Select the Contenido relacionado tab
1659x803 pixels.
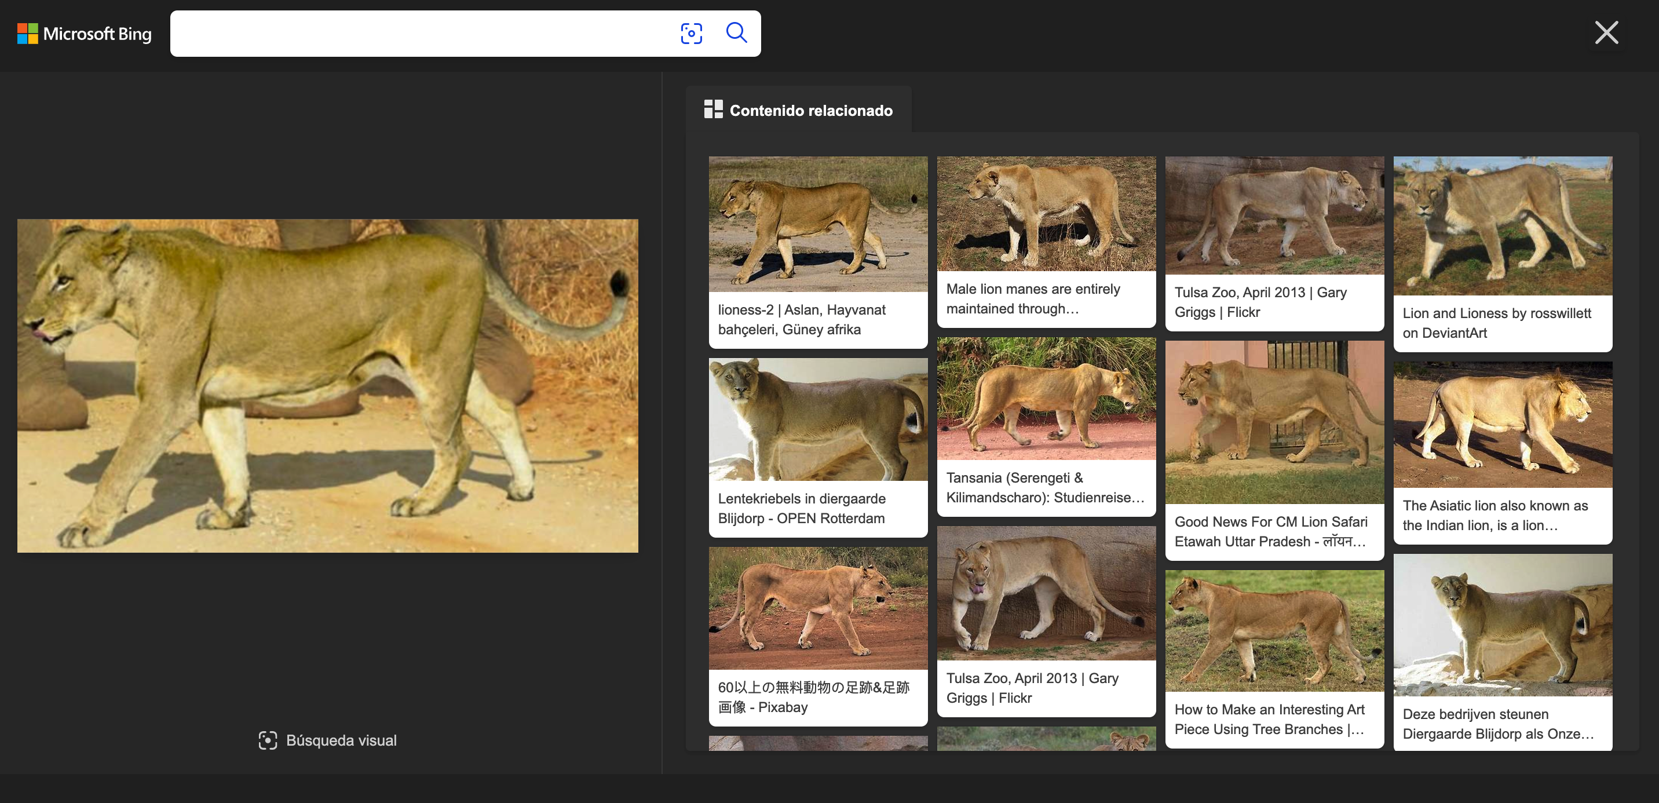pos(798,111)
